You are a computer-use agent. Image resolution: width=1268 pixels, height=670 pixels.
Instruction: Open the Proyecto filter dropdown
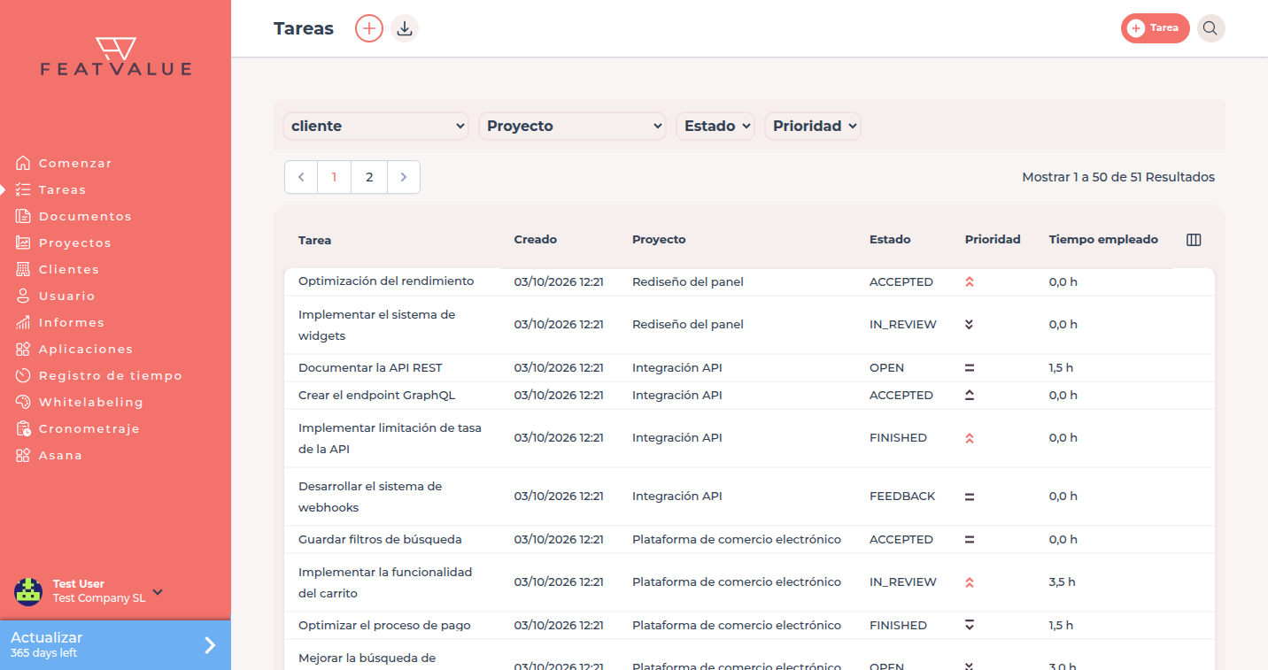[572, 126]
